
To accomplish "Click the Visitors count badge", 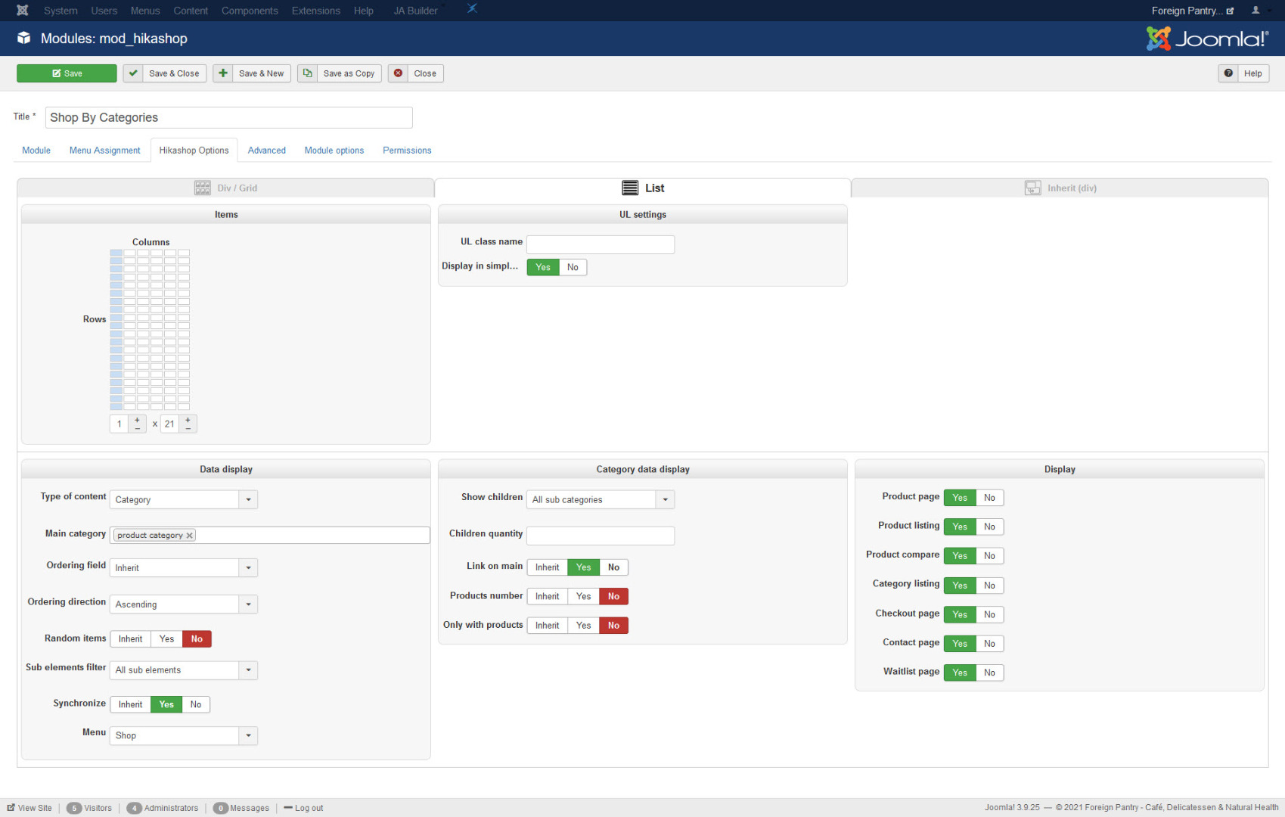I will 74,808.
